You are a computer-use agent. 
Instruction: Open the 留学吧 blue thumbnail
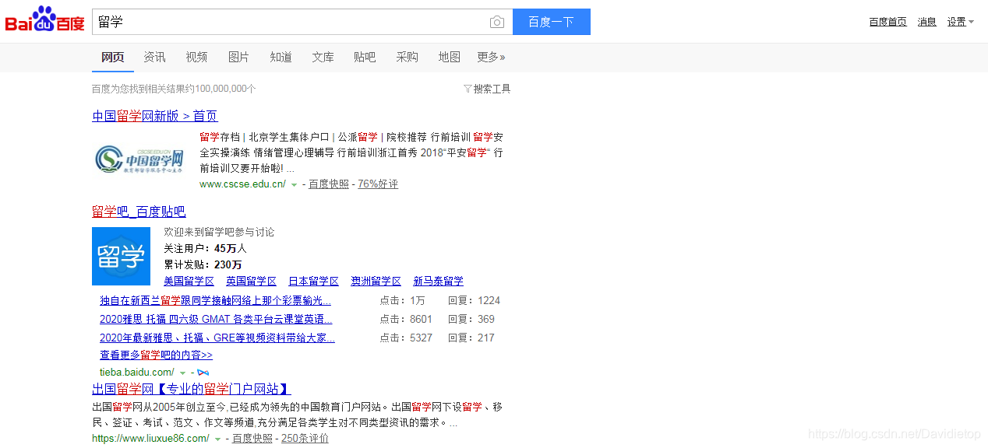[x=121, y=256]
